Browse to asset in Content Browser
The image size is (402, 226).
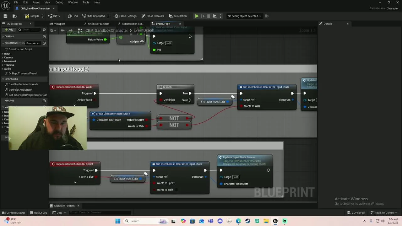tap(14, 16)
